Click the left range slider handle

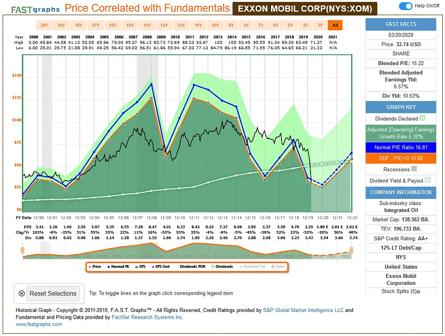[x=22, y=250]
